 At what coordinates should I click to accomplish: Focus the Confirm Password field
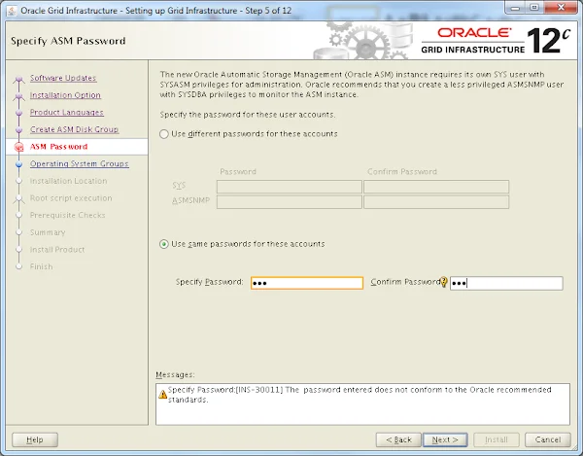[506, 283]
